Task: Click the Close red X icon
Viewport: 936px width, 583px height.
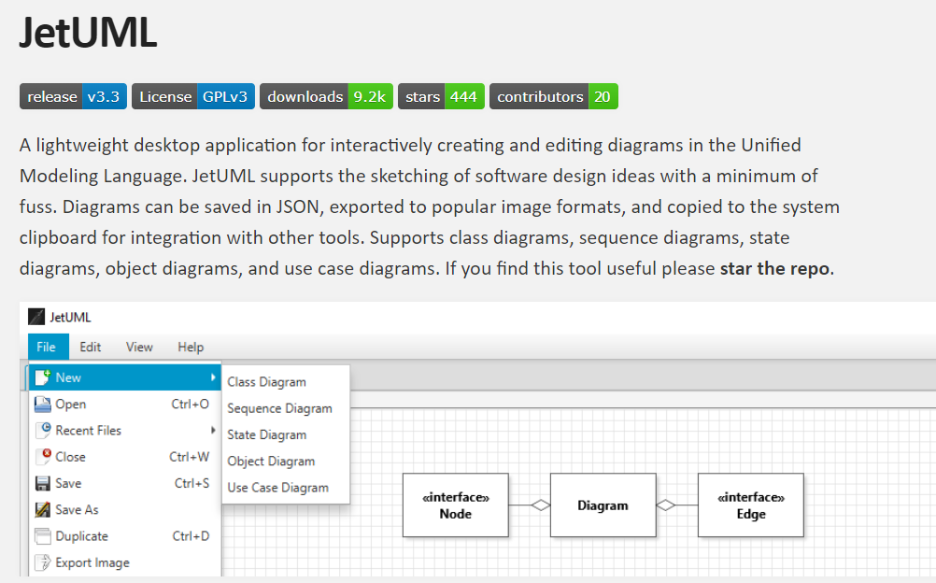Action: 44,457
